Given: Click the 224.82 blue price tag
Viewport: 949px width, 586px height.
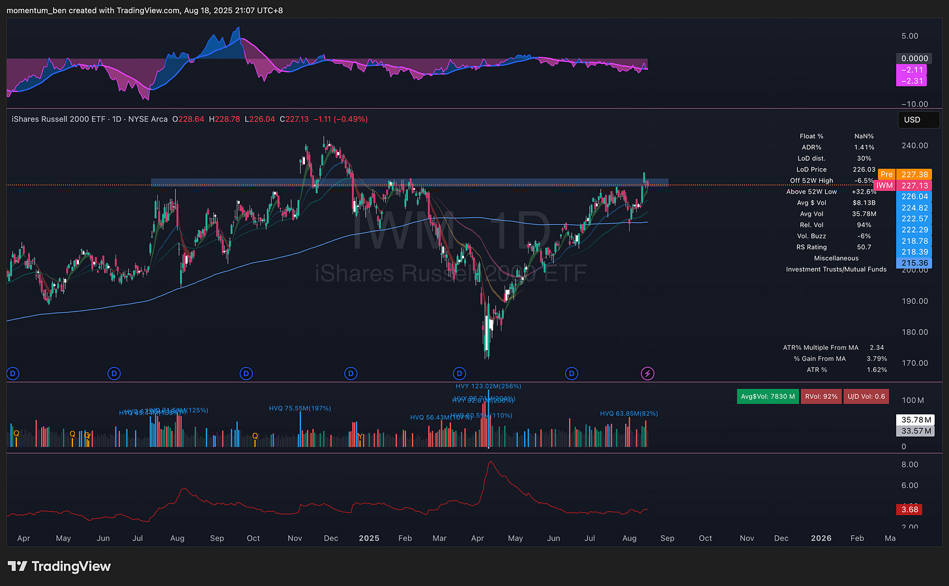Looking at the screenshot, I should 914,208.
